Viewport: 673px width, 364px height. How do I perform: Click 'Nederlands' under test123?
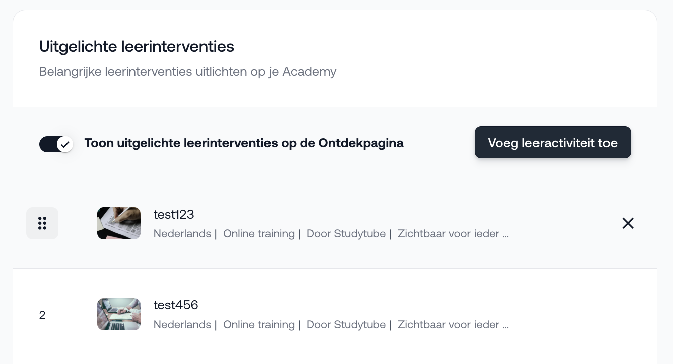pyautogui.click(x=182, y=234)
